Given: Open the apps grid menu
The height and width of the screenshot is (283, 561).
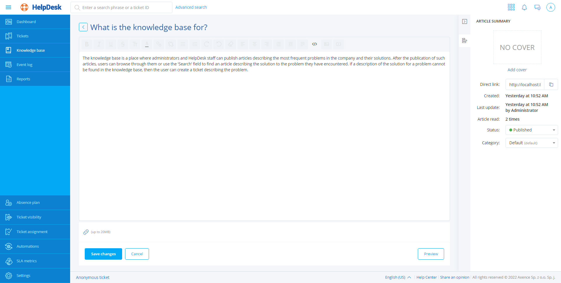Looking at the screenshot, I should click(x=511, y=7).
